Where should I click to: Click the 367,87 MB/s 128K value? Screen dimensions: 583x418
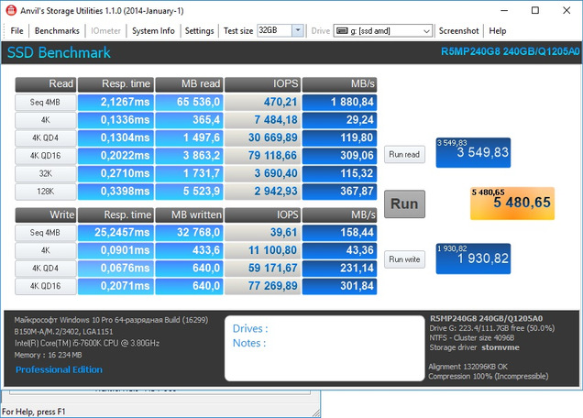tap(339, 192)
